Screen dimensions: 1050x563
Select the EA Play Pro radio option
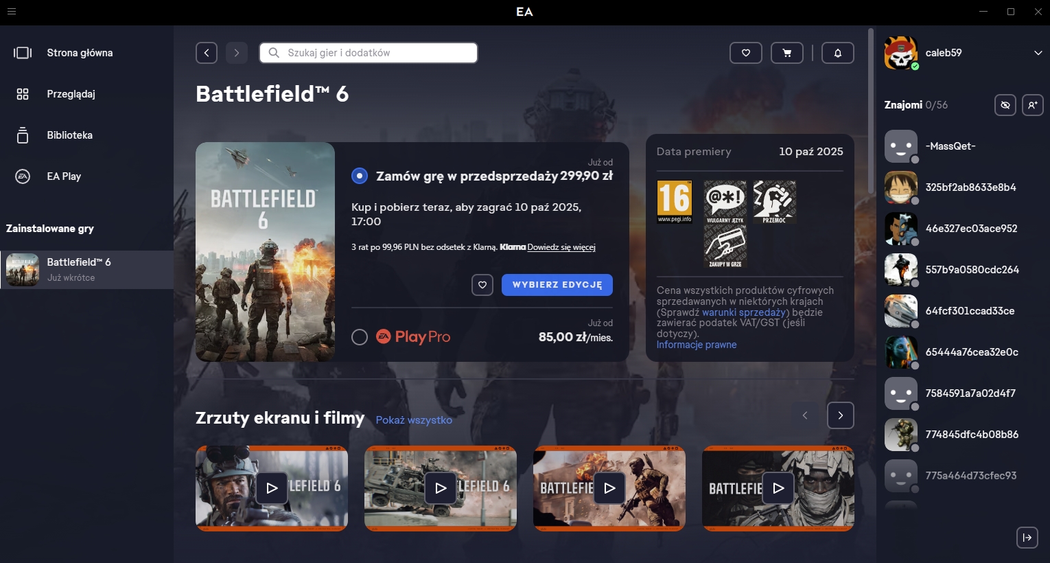pyautogui.click(x=360, y=337)
